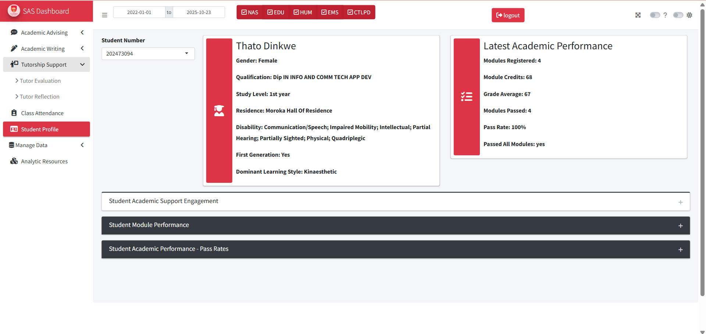The image size is (706, 334).
Task: Expand Student Academic Performance - Pass Rates
Action: (681, 249)
